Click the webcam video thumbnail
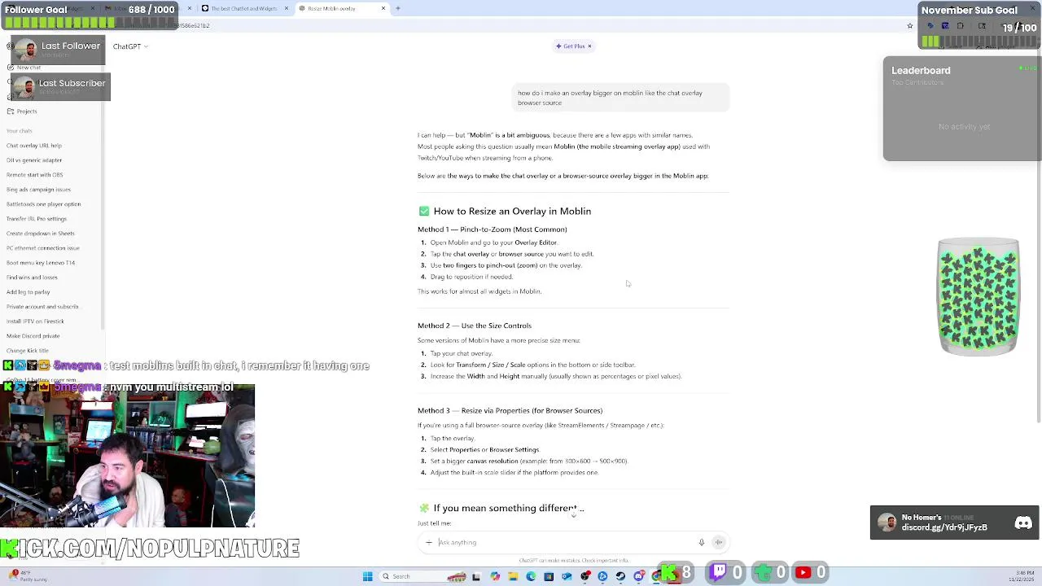 pyautogui.click(x=128, y=456)
